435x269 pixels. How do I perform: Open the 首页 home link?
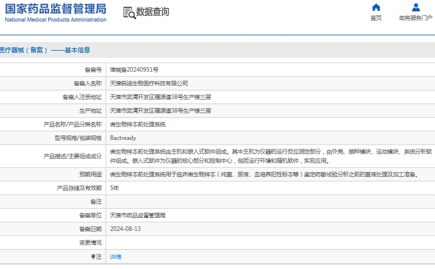point(376,18)
